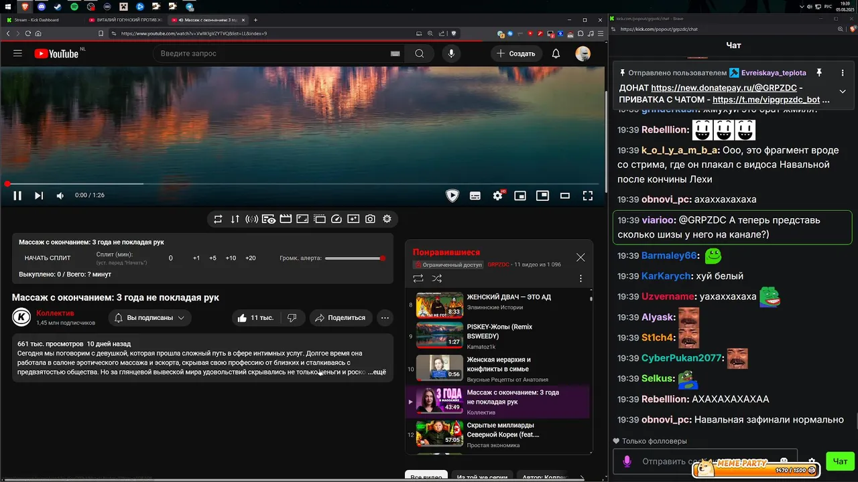The width and height of the screenshot is (858, 482).
Task: Start voice search with the microphone icon
Action: point(451,54)
